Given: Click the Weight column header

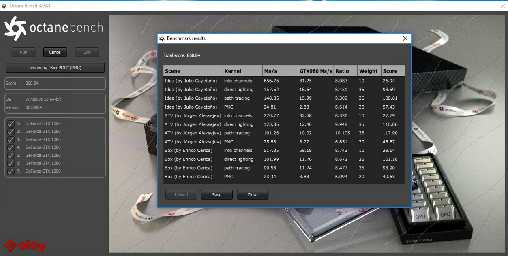Looking at the screenshot, I should (369, 71).
